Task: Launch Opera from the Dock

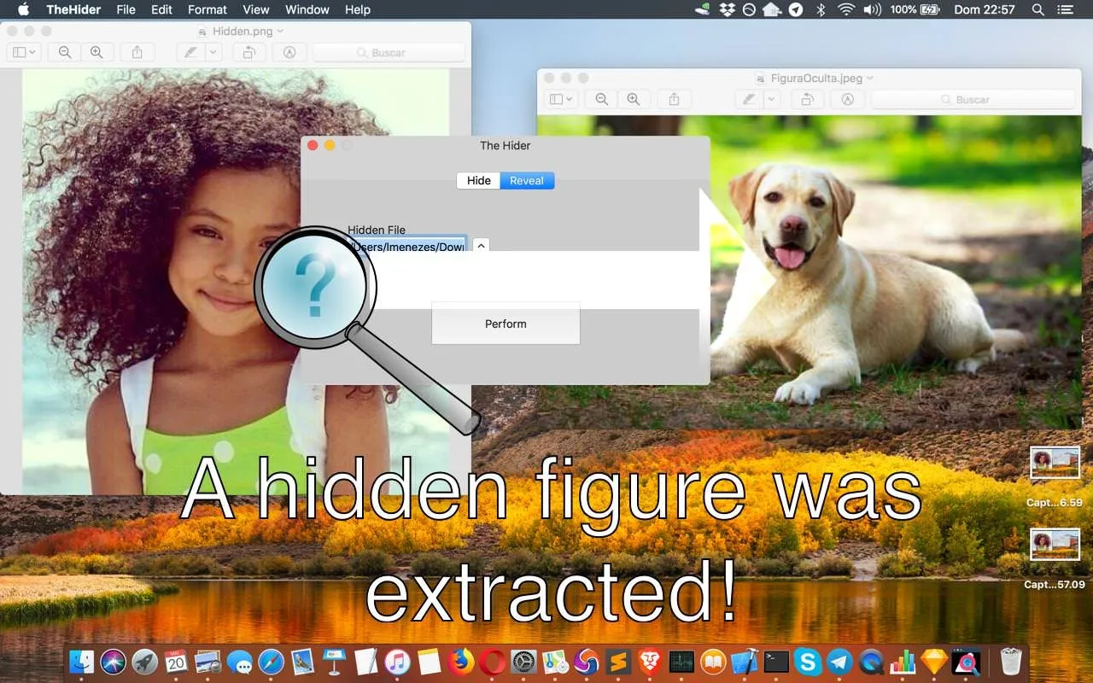Action: (x=492, y=661)
